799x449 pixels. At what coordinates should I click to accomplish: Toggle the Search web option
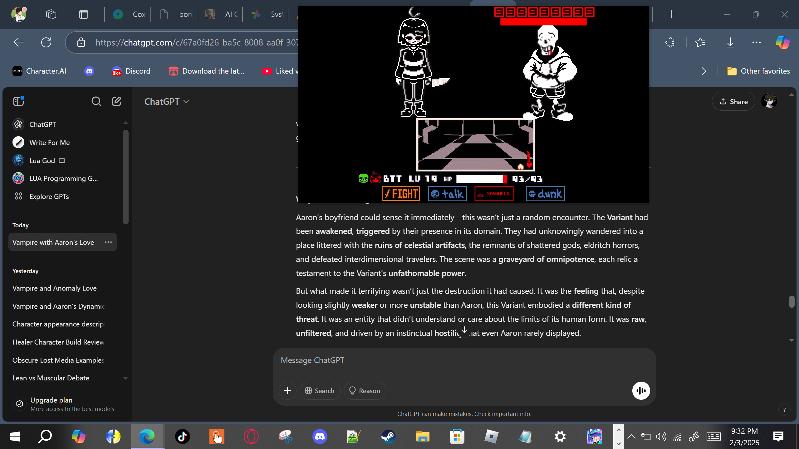point(320,391)
